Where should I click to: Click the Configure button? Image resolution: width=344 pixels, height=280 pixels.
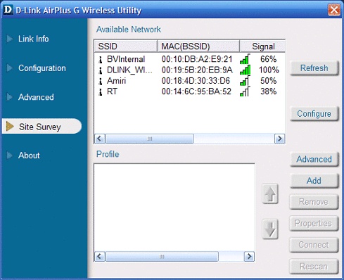click(314, 114)
